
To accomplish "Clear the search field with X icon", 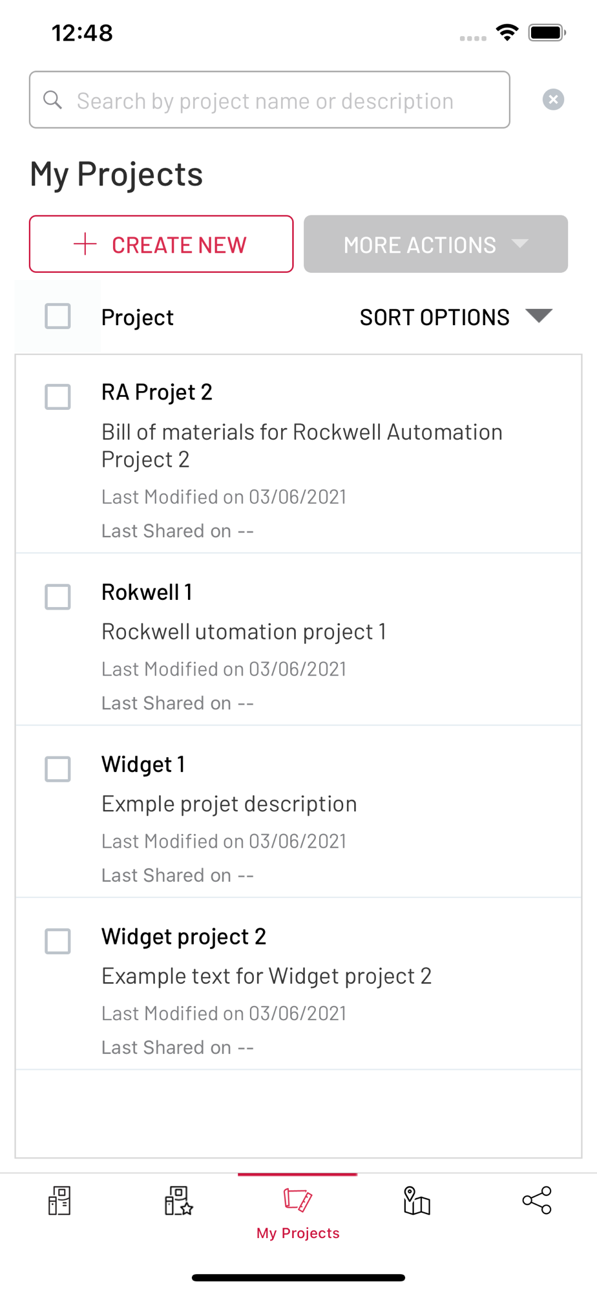I will point(553,100).
